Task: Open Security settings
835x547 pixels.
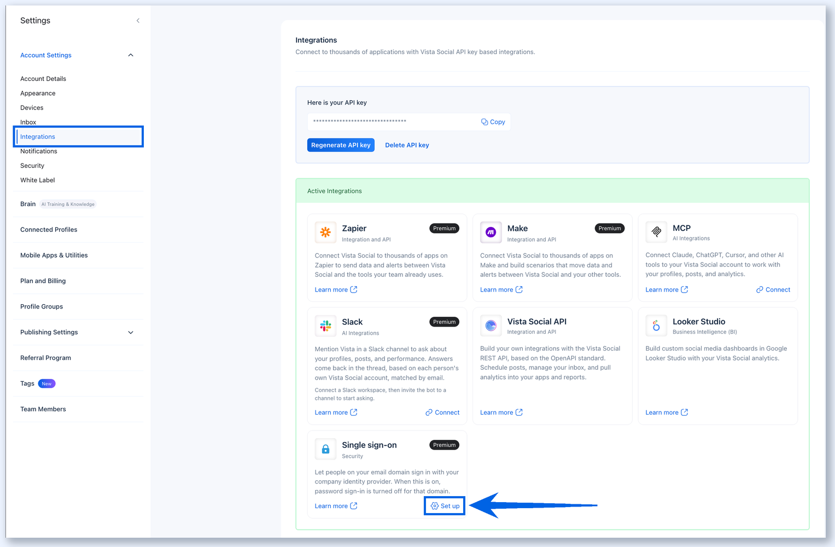Action: click(x=32, y=166)
